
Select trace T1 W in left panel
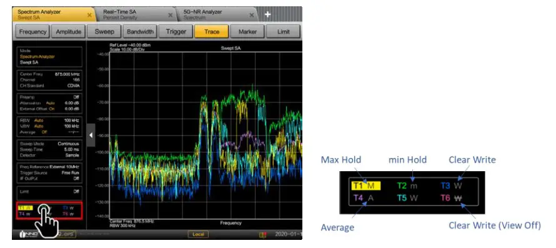(x=25, y=207)
